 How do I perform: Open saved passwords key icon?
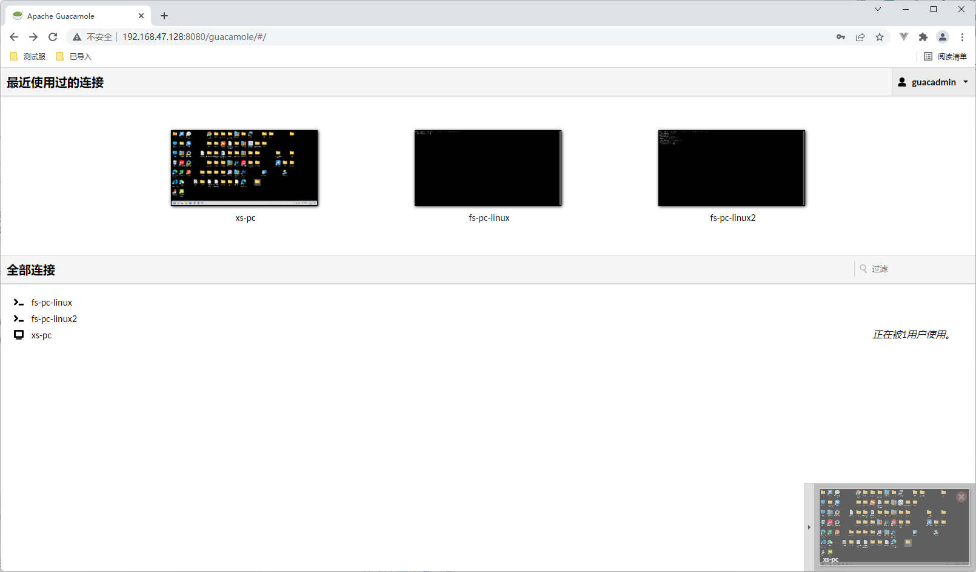coord(841,37)
